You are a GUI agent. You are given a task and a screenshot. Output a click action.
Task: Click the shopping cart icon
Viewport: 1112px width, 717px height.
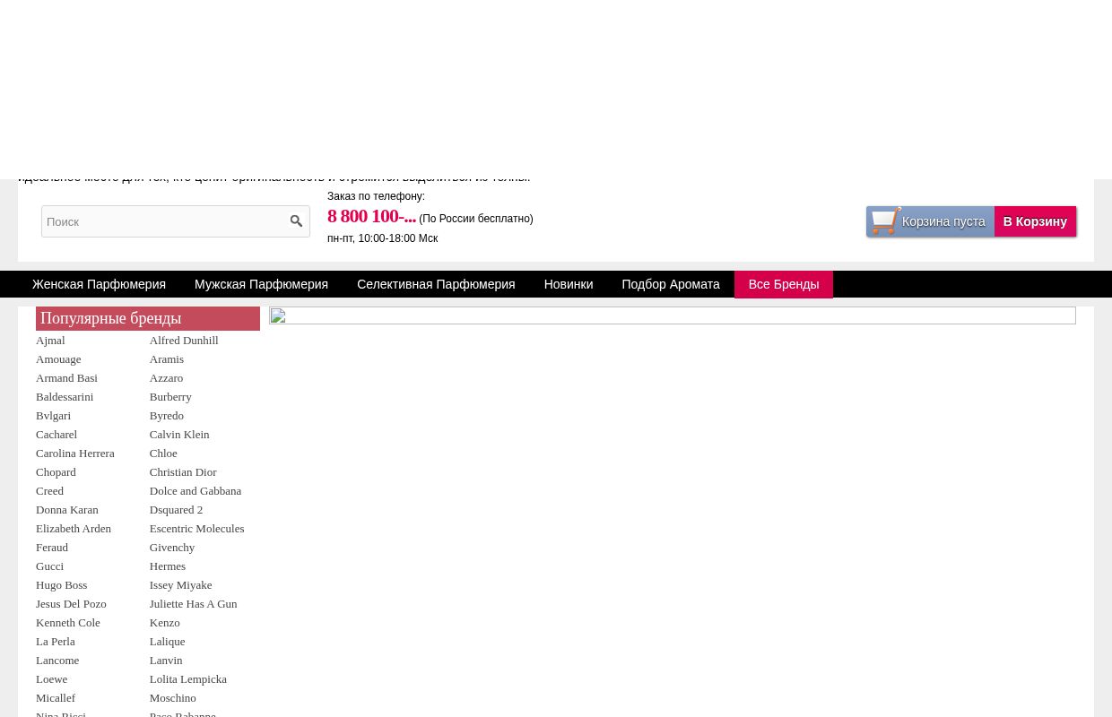click(886, 220)
